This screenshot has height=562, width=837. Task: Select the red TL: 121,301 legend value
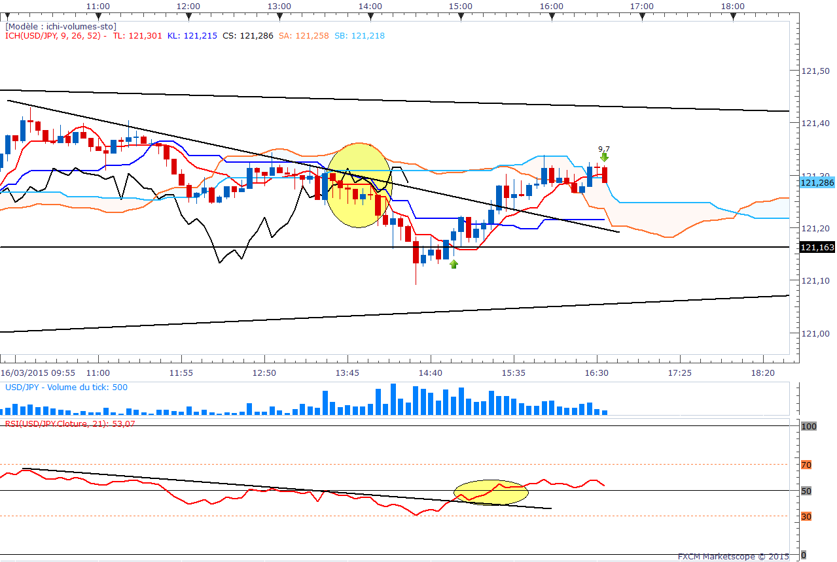[137, 36]
